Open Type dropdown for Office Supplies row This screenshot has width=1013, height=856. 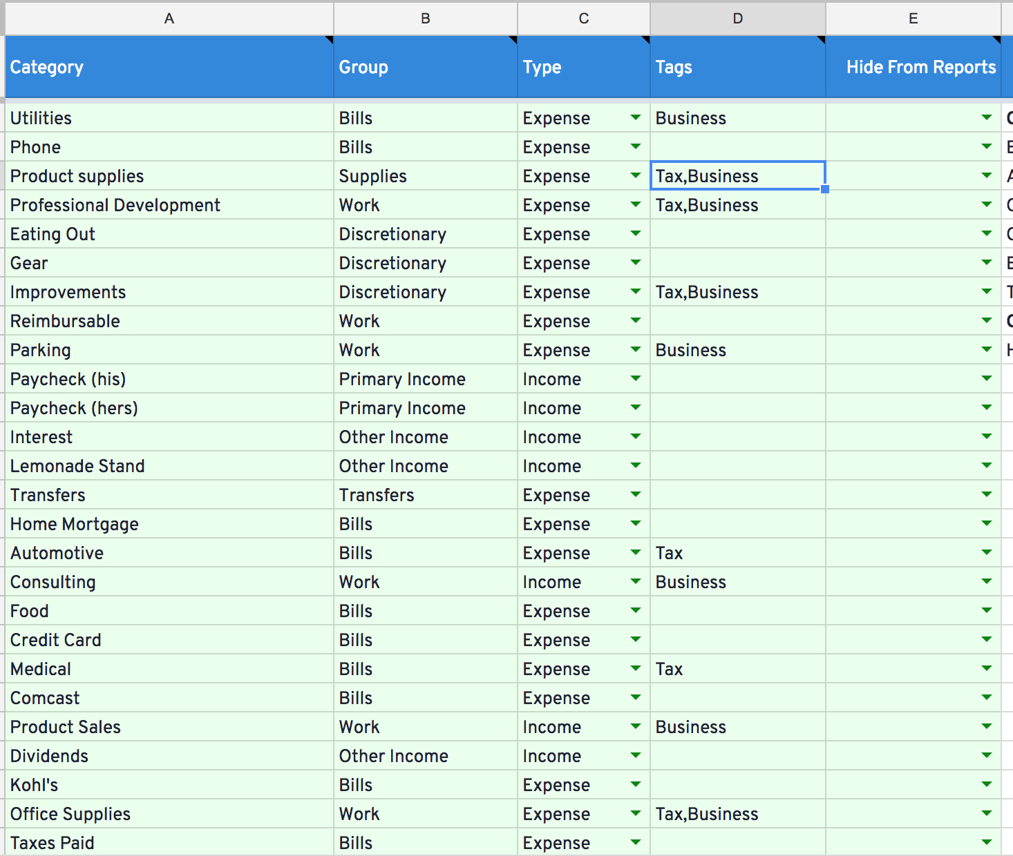(x=636, y=814)
